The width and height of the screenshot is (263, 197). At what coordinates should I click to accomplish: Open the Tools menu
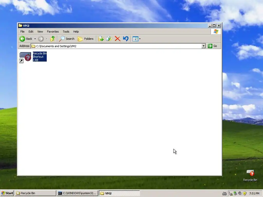point(66,32)
